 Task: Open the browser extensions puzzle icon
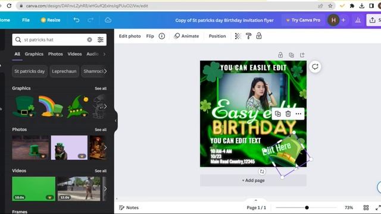pyautogui.click(x=352, y=6)
